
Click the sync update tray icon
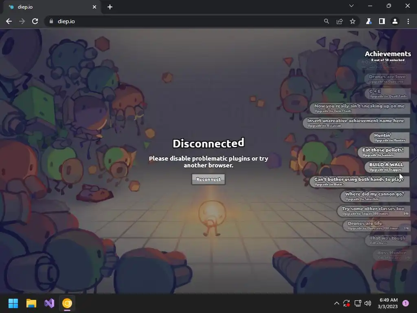[347, 303]
